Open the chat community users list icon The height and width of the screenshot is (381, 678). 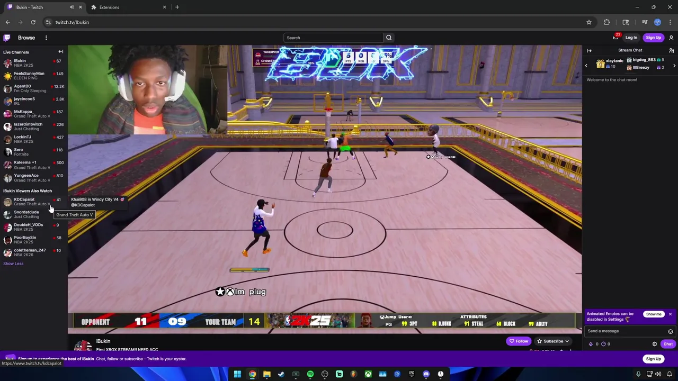[x=671, y=50]
